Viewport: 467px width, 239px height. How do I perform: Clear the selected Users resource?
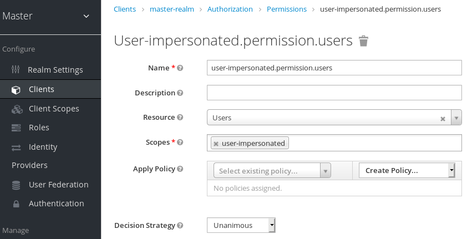pos(443,119)
